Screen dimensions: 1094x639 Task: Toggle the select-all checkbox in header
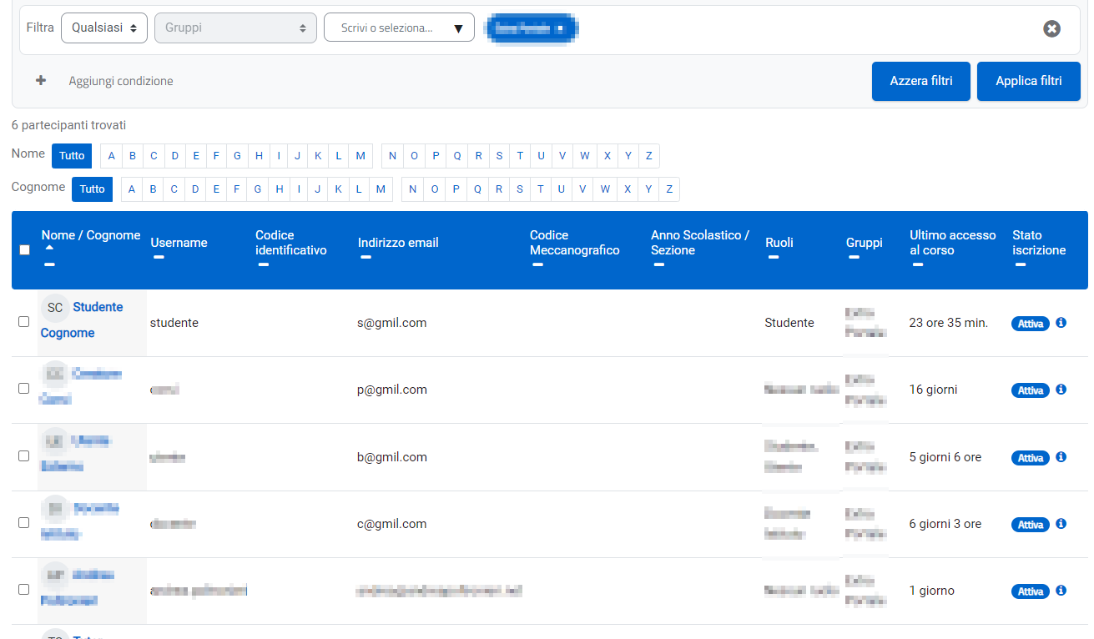click(x=24, y=249)
